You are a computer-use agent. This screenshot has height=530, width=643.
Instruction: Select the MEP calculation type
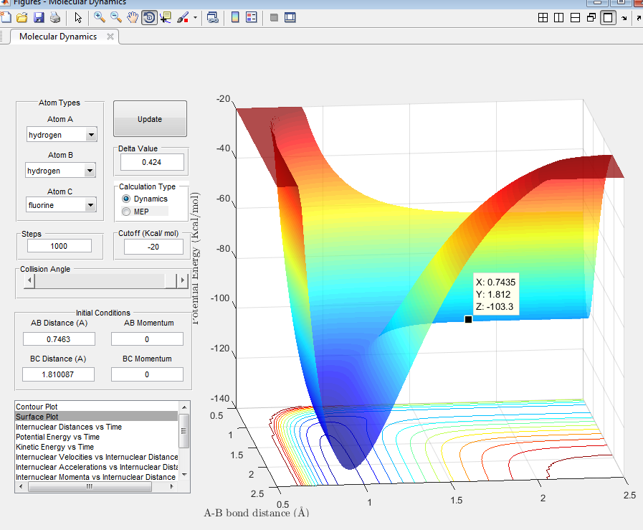[127, 212]
